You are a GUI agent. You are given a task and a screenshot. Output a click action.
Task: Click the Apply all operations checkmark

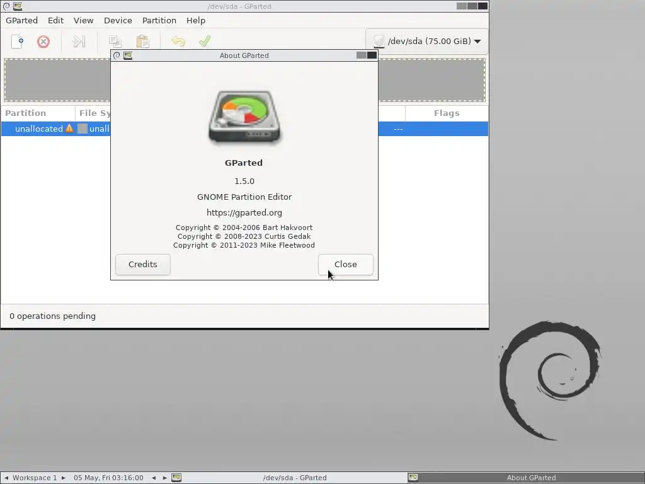pyautogui.click(x=205, y=41)
